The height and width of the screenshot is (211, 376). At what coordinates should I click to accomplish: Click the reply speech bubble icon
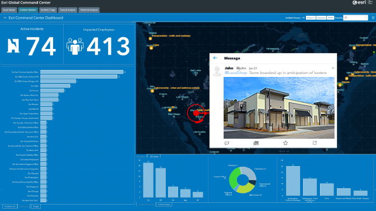[227, 143]
